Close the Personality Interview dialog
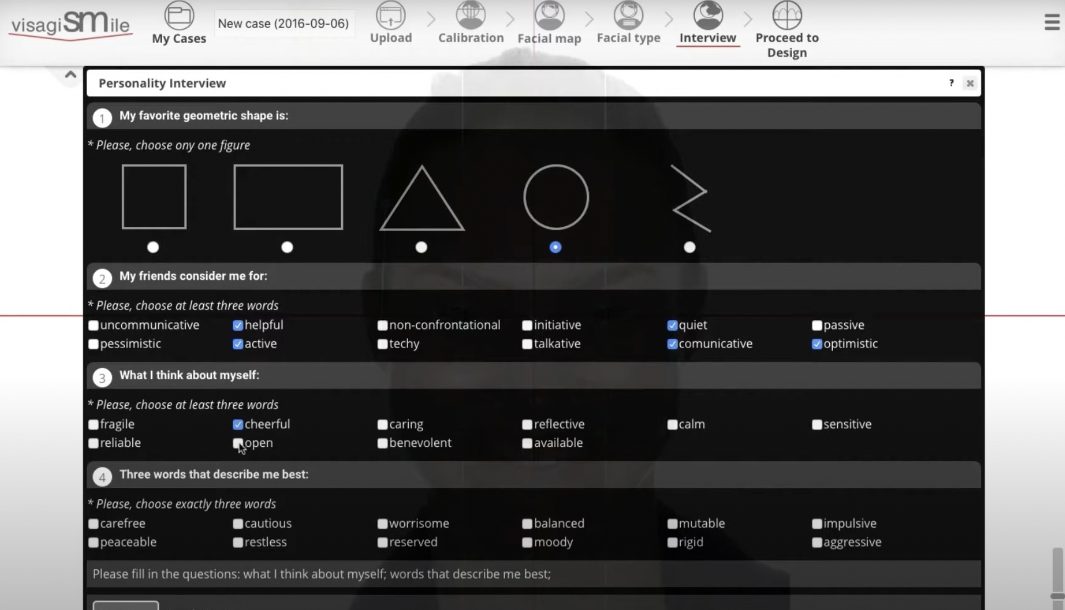Image resolution: width=1065 pixels, height=610 pixels. 970,83
